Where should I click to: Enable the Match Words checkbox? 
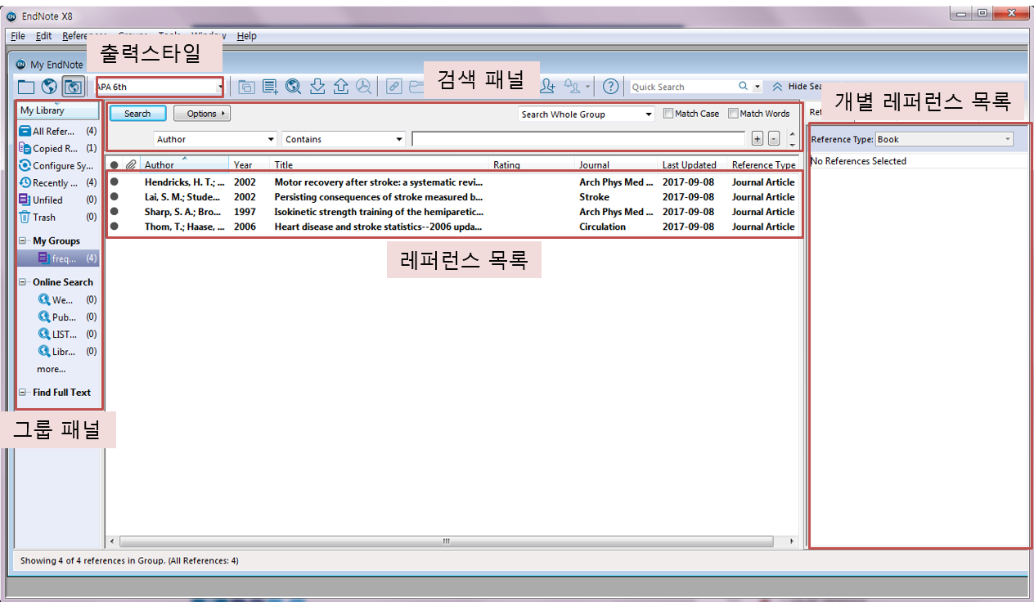click(x=733, y=114)
